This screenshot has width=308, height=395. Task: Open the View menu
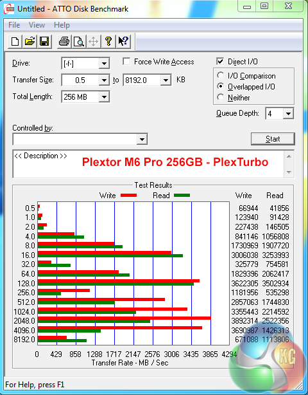[37, 25]
